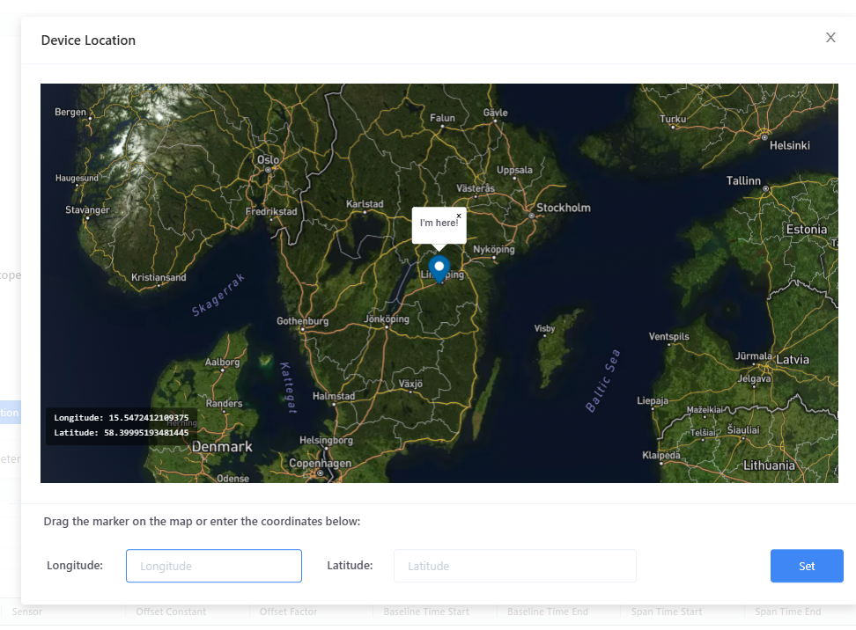Click the "I'm here!" popup text
Screen dimensions: 856x630
[x=439, y=223]
